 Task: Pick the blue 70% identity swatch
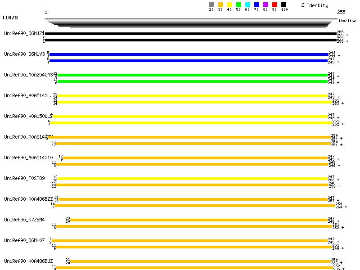(x=256, y=4)
